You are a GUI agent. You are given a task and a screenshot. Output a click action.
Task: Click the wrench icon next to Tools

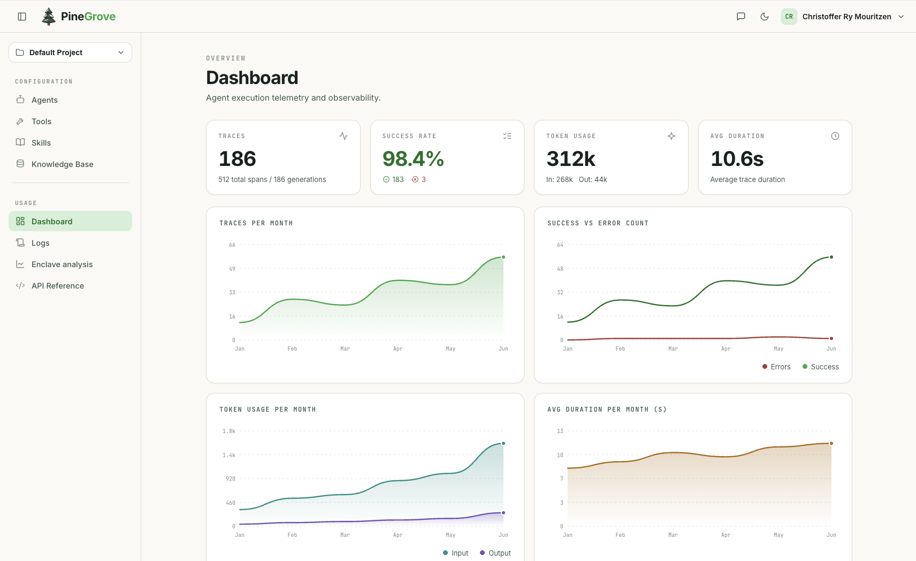tap(20, 122)
